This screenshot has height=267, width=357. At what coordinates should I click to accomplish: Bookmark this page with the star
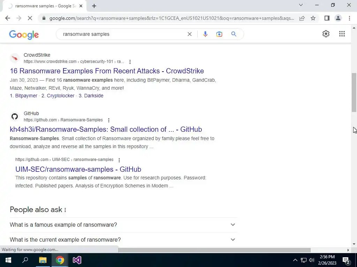313,18
